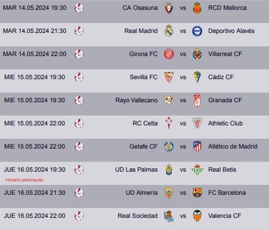Select the Girona FC red badge
269x230 pixels.
pyautogui.click(x=169, y=54)
